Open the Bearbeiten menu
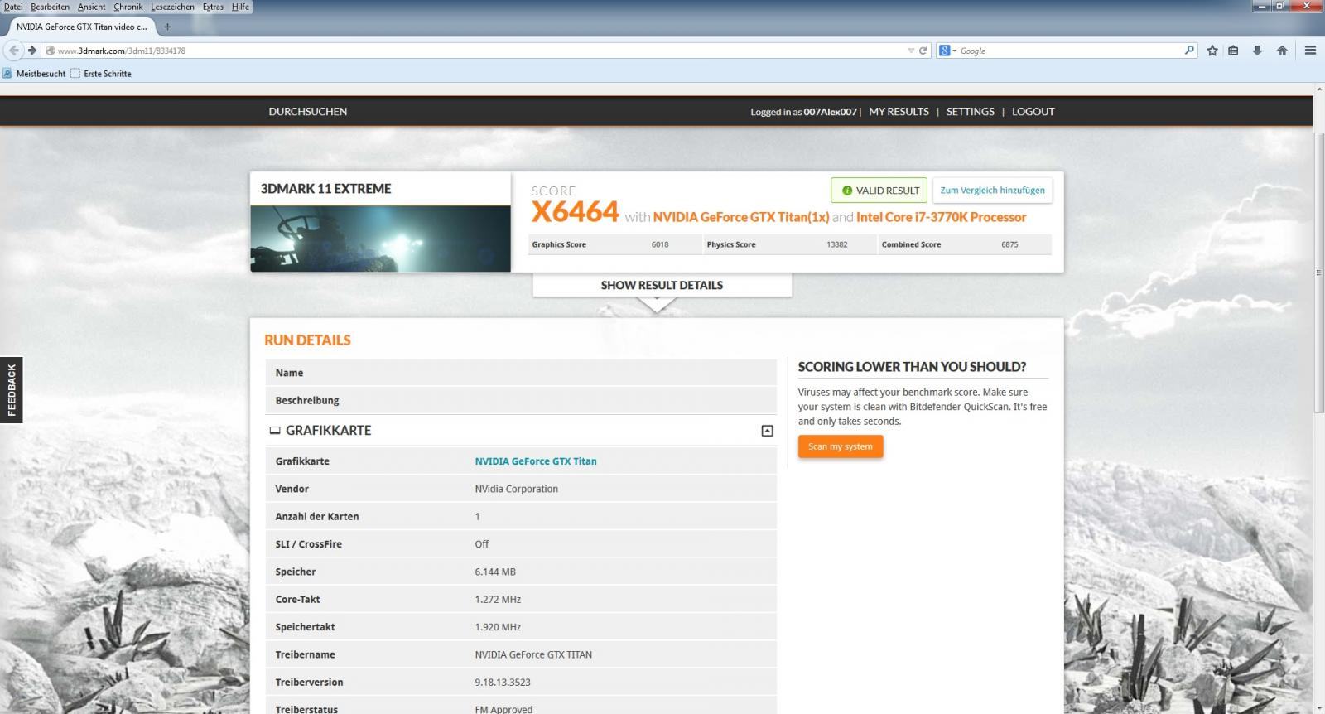The image size is (1325, 714). (x=51, y=7)
